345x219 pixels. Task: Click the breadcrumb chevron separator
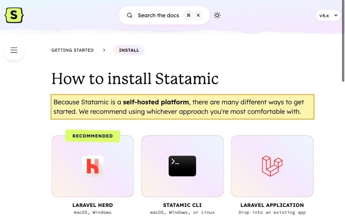click(x=104, y=50)
